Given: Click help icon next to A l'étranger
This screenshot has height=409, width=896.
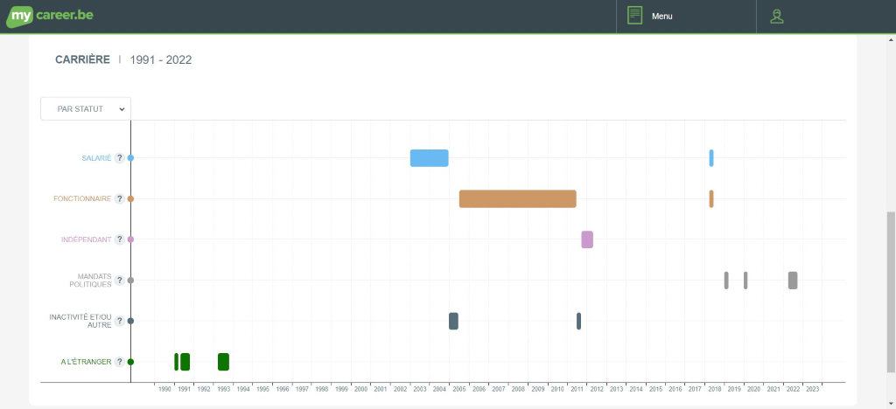Looking at the screenshot, I should pyautogui.click(x=120, y=362).
